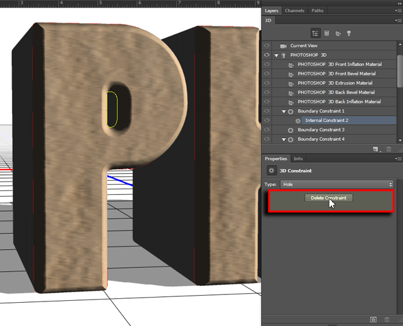The height and width of the screenshot is (326, 403).
Task: Click the Filter By Meshes icon
Action: tap(327, 33)
